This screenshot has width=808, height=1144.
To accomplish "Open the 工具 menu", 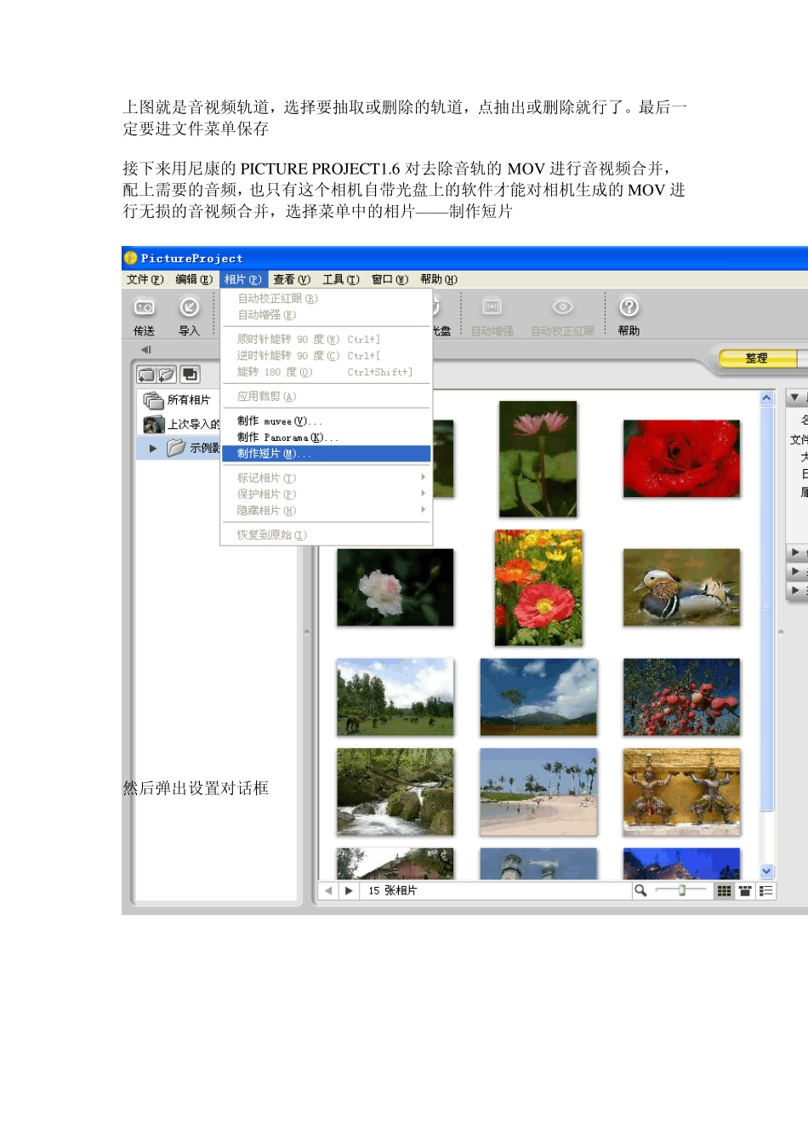I will click(x=340, y=279).
